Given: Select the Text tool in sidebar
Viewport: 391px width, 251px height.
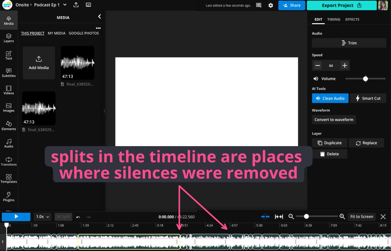Looking at the screenshot, I should coord(9,55).
